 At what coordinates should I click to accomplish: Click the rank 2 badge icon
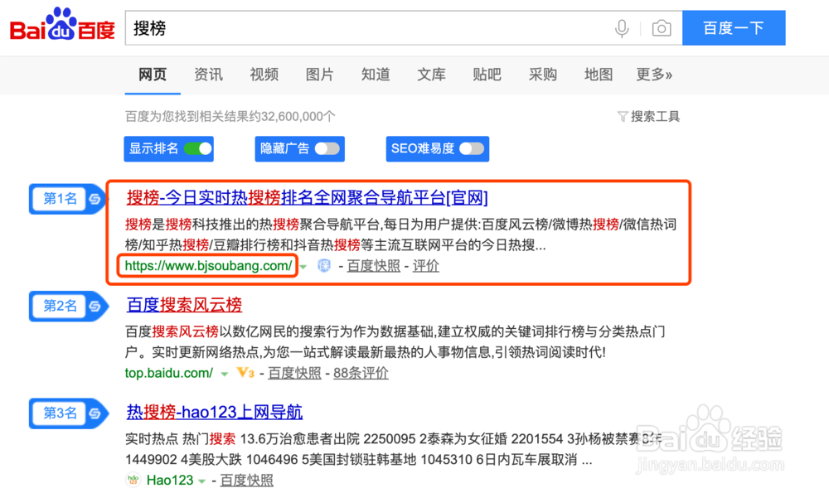tap(95, 306)
